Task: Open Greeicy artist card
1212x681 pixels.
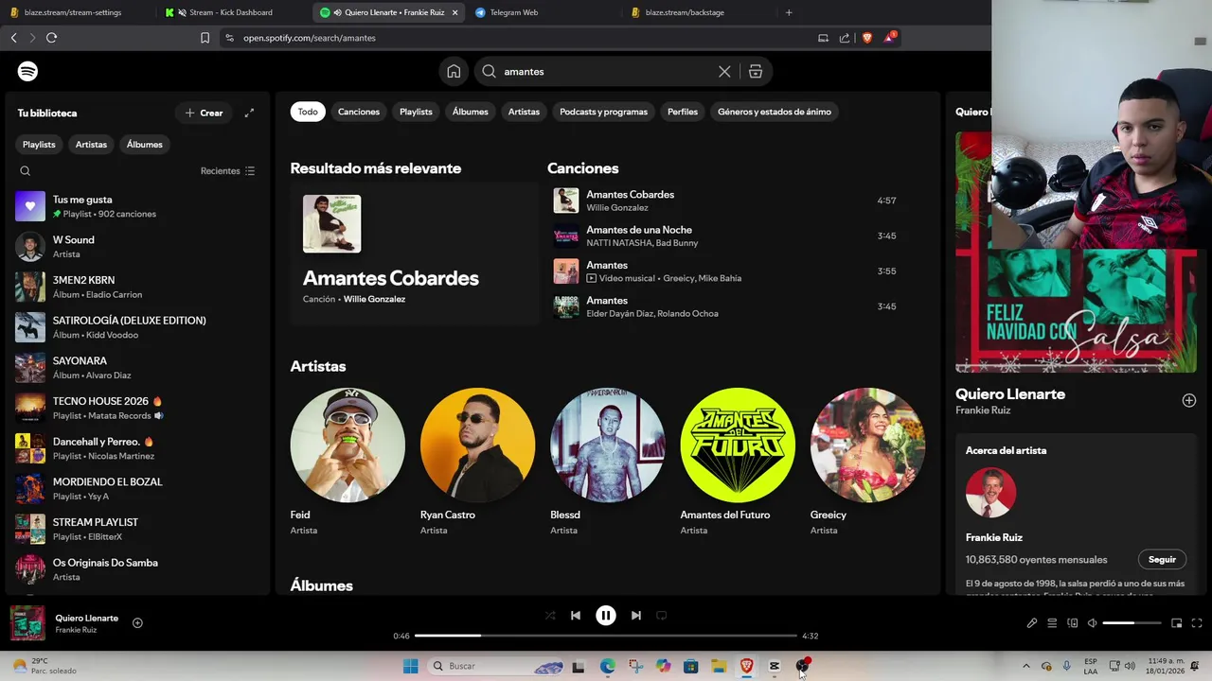Action: [867, 463]
